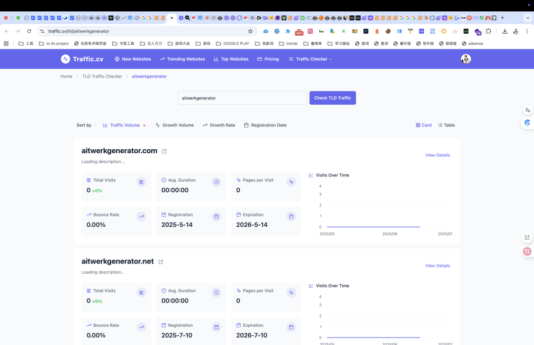Viewport: 534px width, 345px height.
Task: Open the 游戏大站 bookmarks folder
Action: coord(179,43)
